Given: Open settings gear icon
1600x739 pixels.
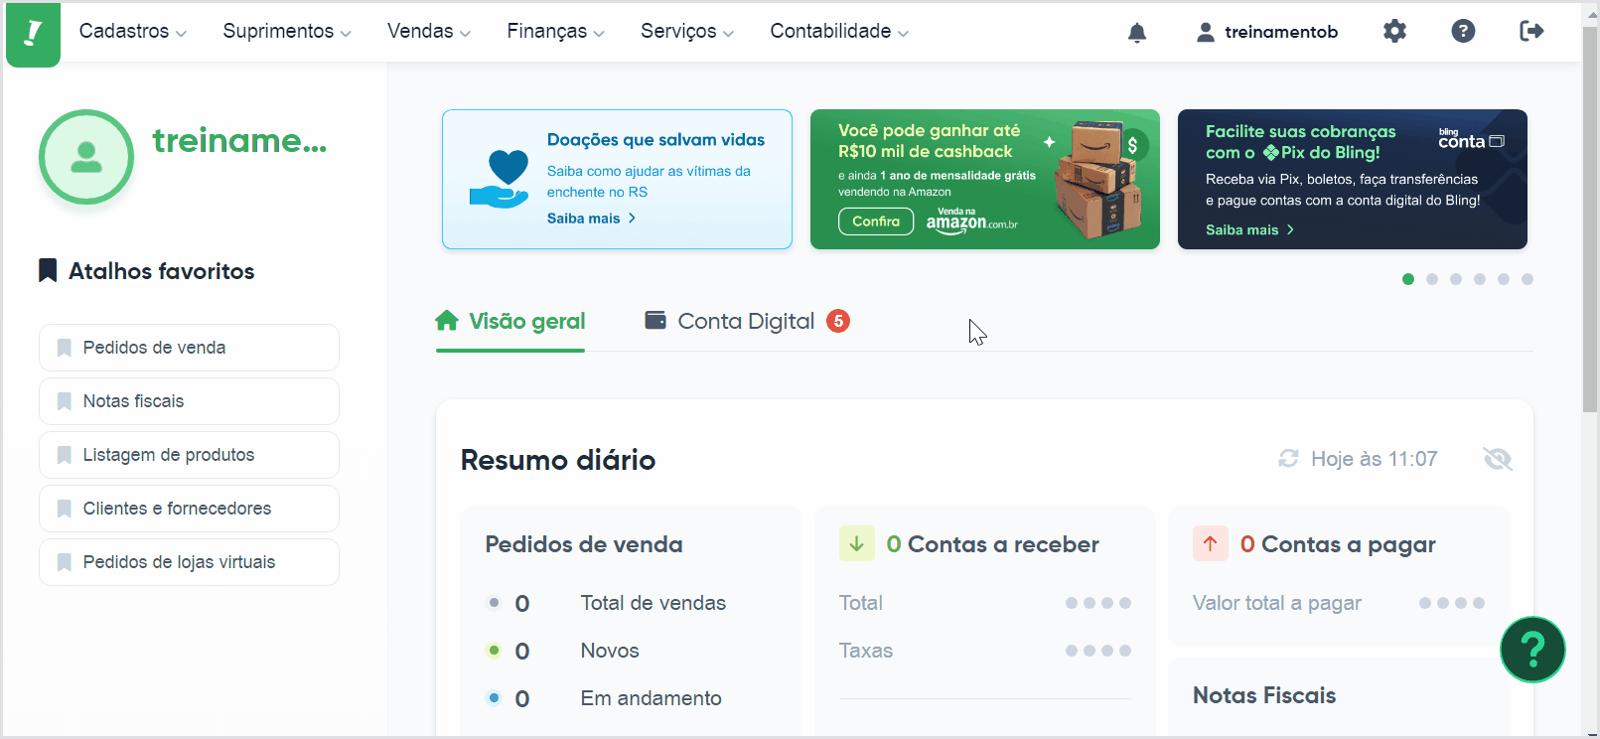Looking at the screenshot, I should [x=1394, y=31].
